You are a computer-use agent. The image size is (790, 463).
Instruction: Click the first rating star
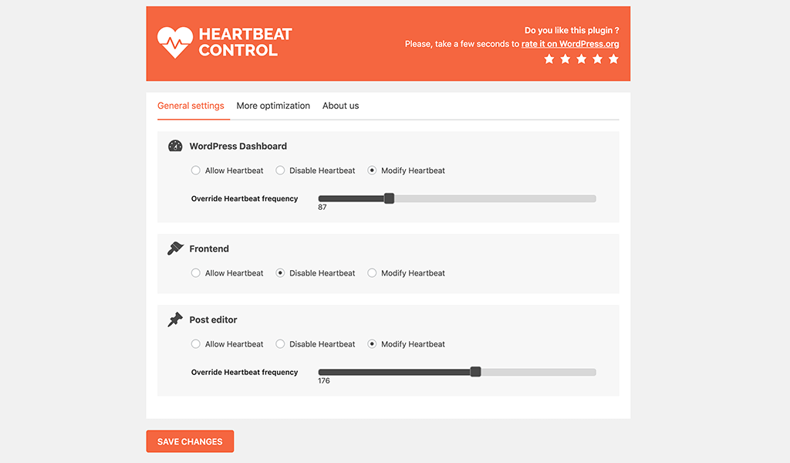tap(549, 59)
